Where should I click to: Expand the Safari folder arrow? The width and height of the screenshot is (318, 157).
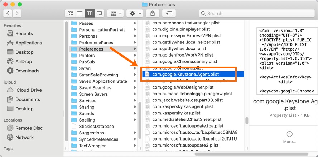point(135,68)
